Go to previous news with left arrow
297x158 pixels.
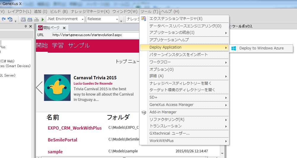[39, 88]
